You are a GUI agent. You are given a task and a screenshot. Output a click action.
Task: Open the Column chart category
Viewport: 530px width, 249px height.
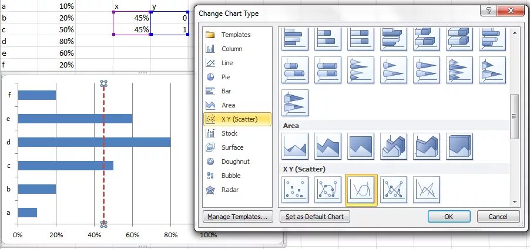(232, 49)
